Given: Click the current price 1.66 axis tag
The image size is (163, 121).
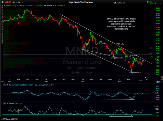Looking at the screenshot, I should pos(157,59).
